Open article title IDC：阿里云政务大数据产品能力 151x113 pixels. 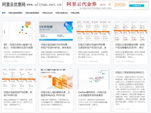(x=18, y=46)
